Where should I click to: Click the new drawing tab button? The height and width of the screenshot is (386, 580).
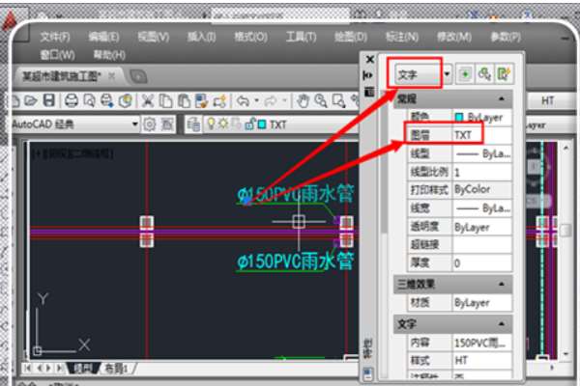[x=138, y=76]
